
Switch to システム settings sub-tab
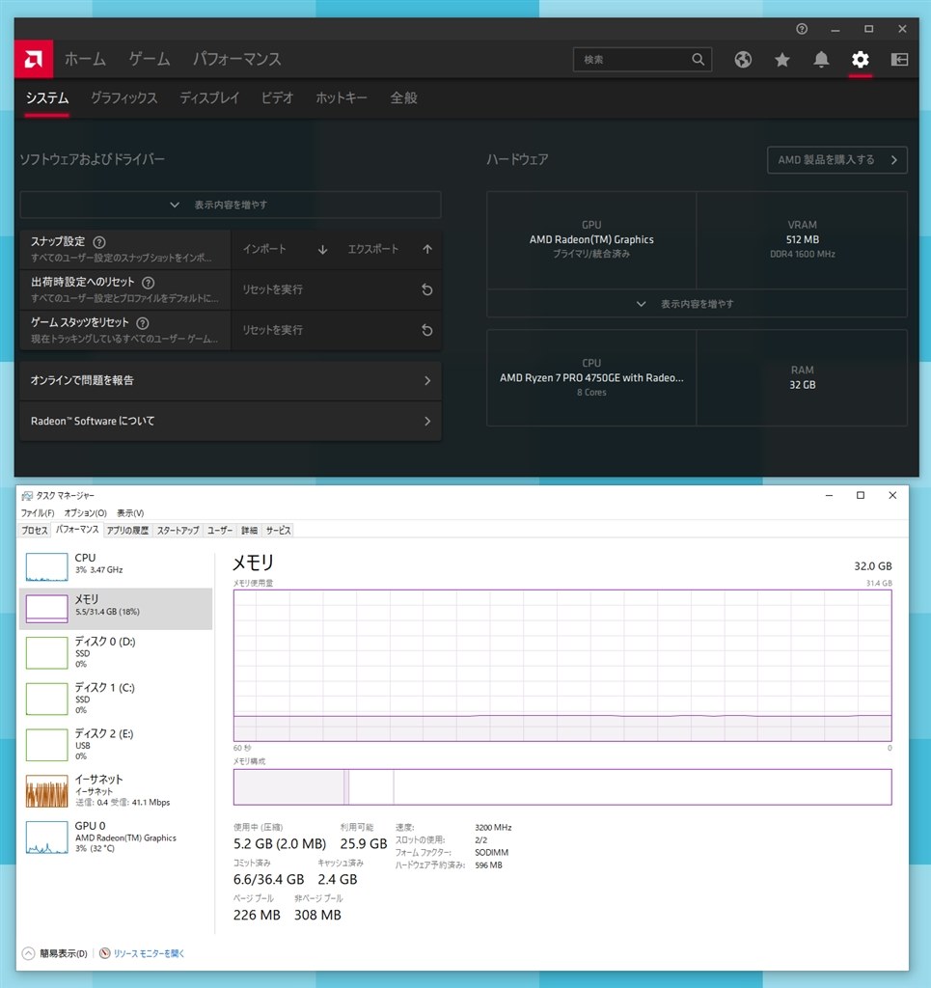[46, 98]
